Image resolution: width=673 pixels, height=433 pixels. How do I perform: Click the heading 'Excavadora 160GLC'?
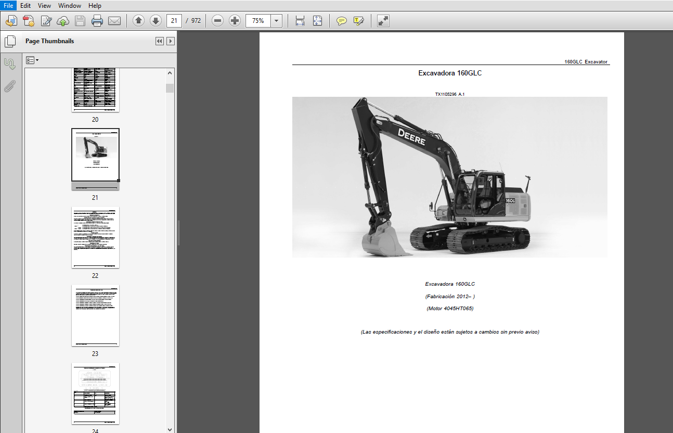pyautogui.click(x=450, y=73)
